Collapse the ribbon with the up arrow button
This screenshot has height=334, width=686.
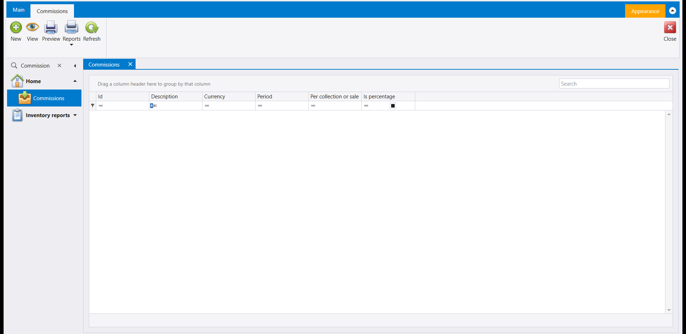point(673,11)
